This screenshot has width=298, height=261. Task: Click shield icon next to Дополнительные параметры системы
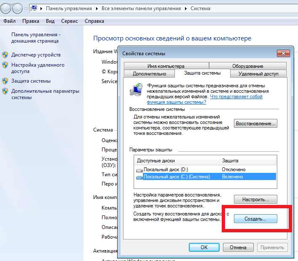pyautogui.click(x=5, y=91)
